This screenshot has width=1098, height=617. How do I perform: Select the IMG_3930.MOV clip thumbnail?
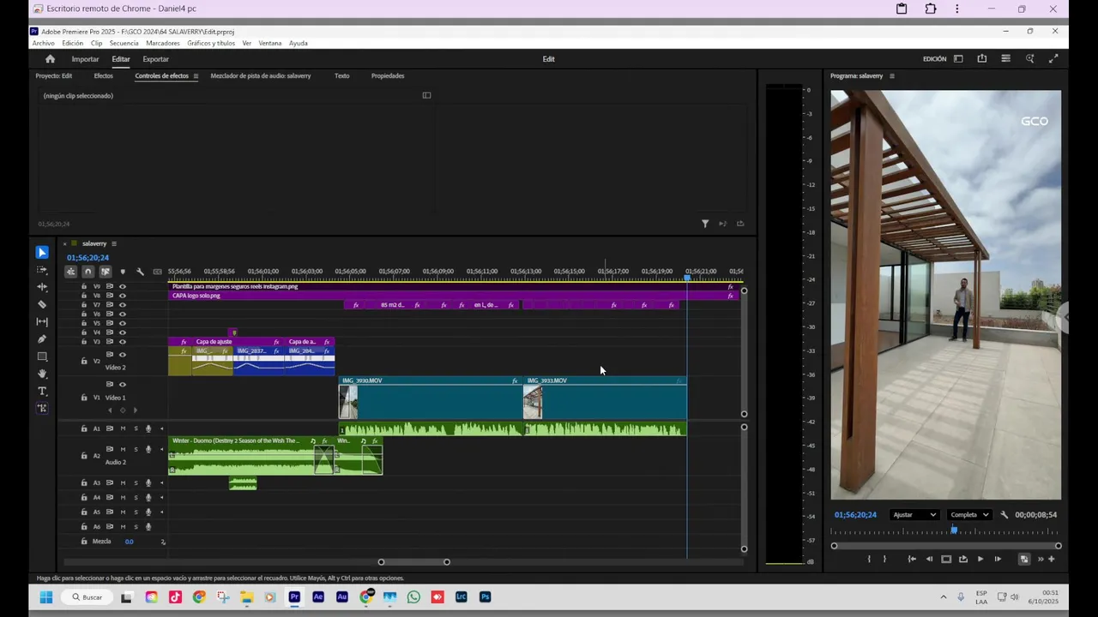[x=348, y=403]
